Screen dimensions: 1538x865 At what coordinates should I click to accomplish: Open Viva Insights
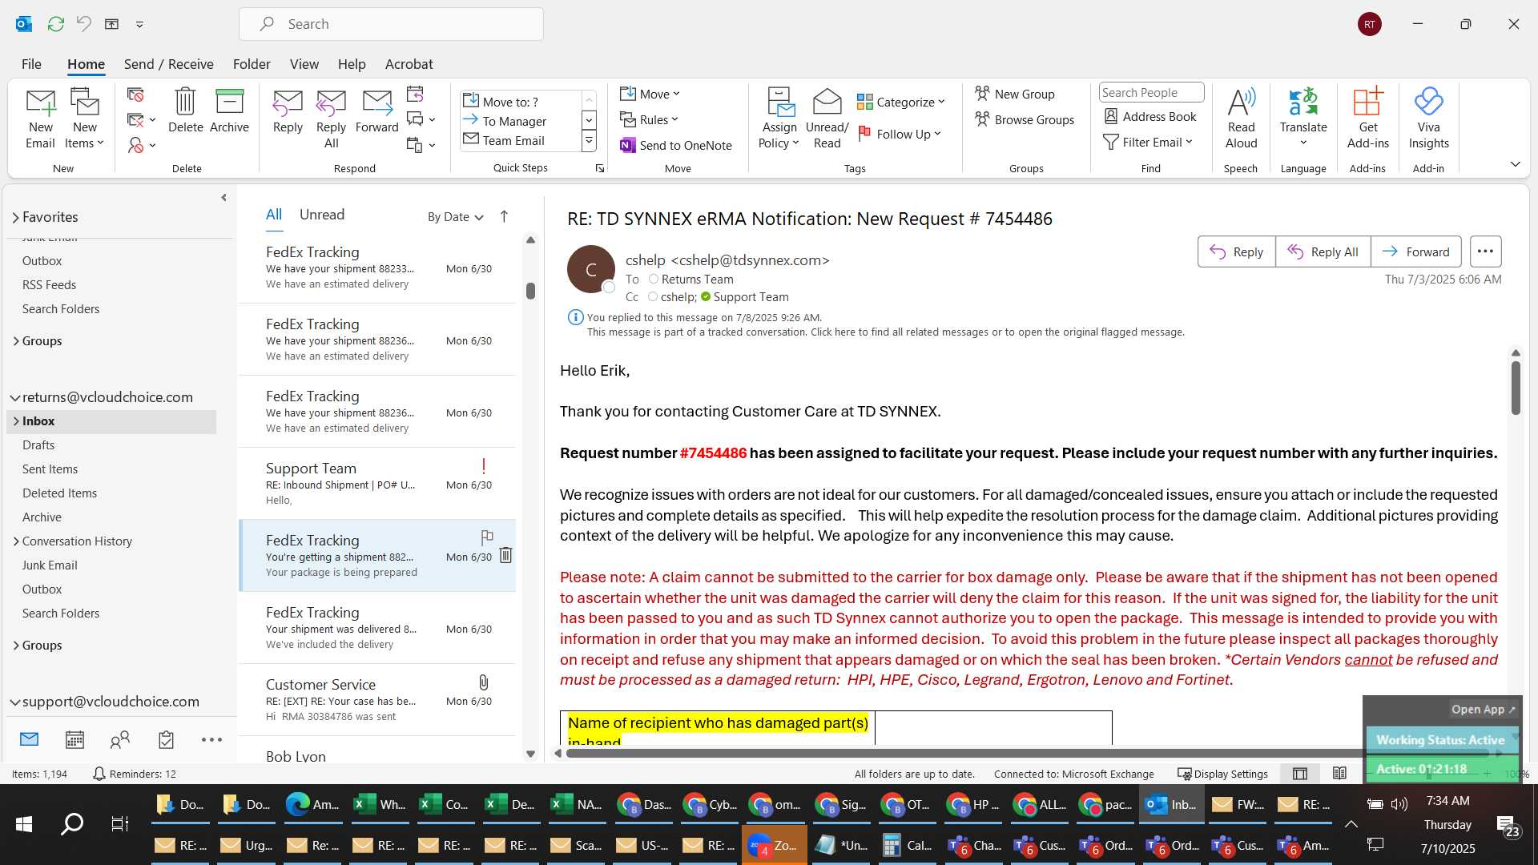pyautogui.click(x=1428, y=119)
